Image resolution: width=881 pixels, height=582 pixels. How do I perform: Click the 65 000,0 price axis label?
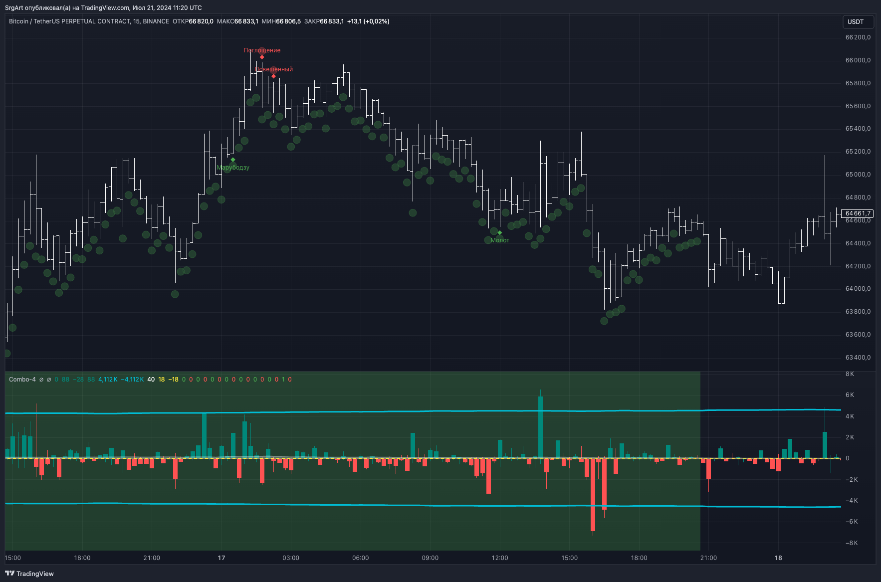coord(858,175)
